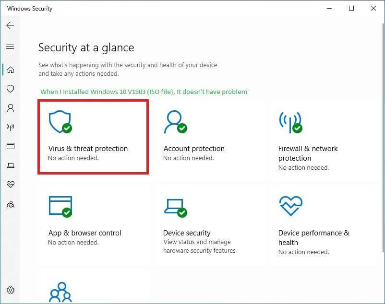Open the Device security tile
Screen dimensions: 385x304
[x=208, y=224]
